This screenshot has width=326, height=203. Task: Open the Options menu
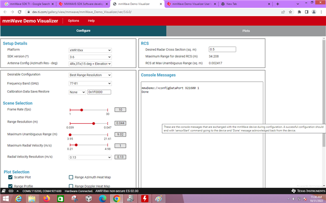pyautogui.click(x=73, y=21)
